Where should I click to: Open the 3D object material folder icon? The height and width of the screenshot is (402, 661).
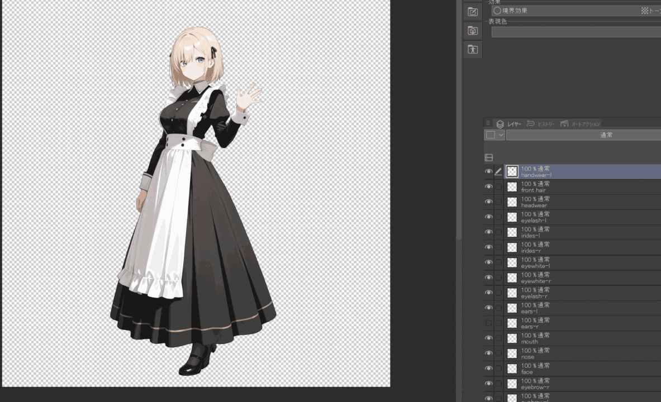point(473,30)
